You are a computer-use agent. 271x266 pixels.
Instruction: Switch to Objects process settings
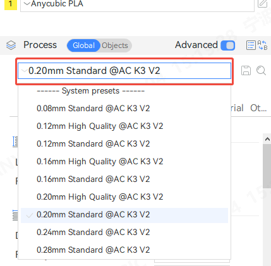pos(115,45)
